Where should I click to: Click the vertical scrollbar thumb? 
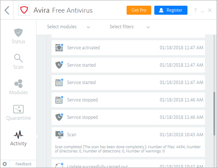(214, 114)
